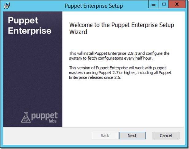
Task: Click the word 'Enterprise' in sidebar banner
Action: click(29, 31)
